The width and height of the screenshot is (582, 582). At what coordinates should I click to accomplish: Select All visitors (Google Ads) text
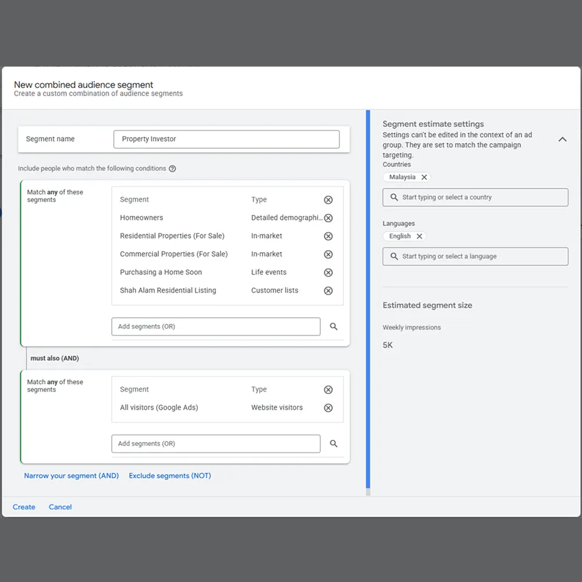click(x=159, y=407)
